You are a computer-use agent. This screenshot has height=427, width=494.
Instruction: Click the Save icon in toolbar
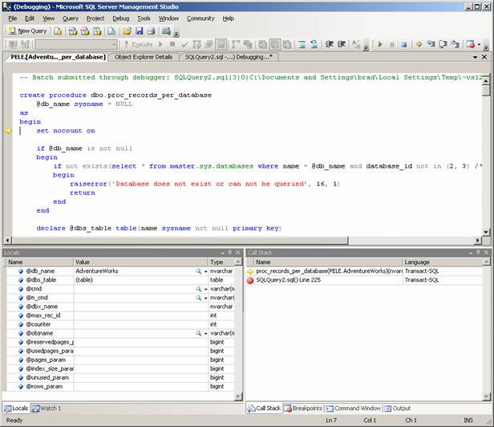(x=139, y=31)
